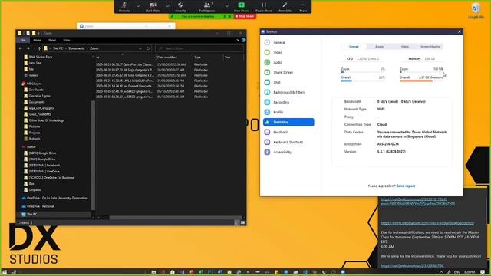
Task: Open the Recycle Bin desktop icon
Action: 476,10
